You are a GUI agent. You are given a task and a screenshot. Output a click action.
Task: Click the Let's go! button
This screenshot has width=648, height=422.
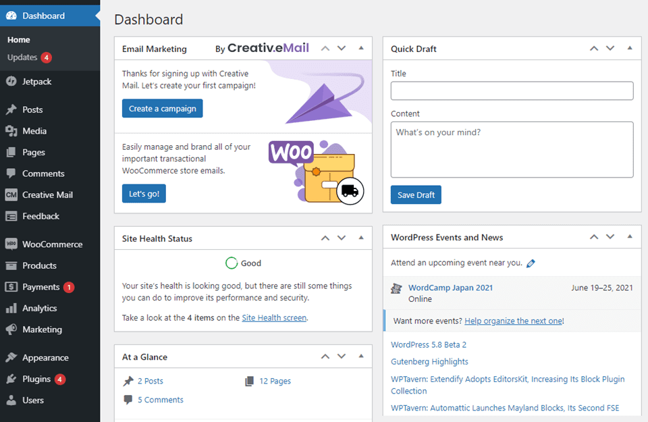pos(144,193)
